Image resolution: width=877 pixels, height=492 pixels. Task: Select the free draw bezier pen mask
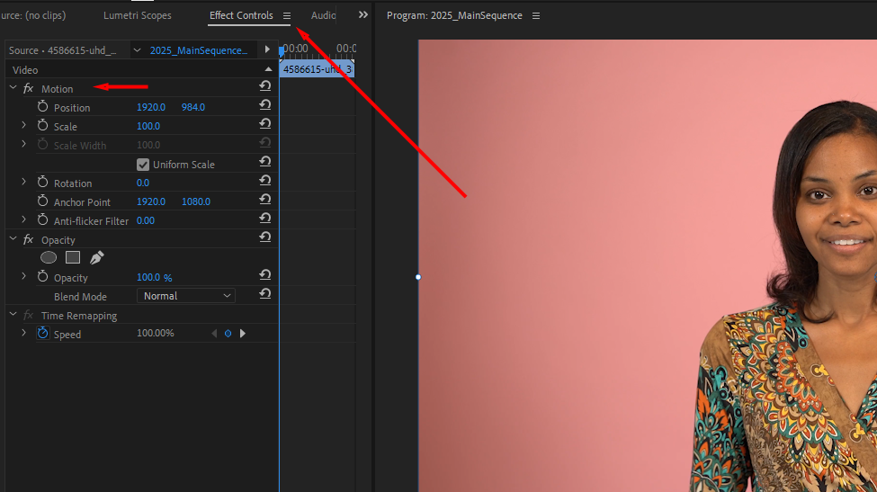(x=97, y=257)
